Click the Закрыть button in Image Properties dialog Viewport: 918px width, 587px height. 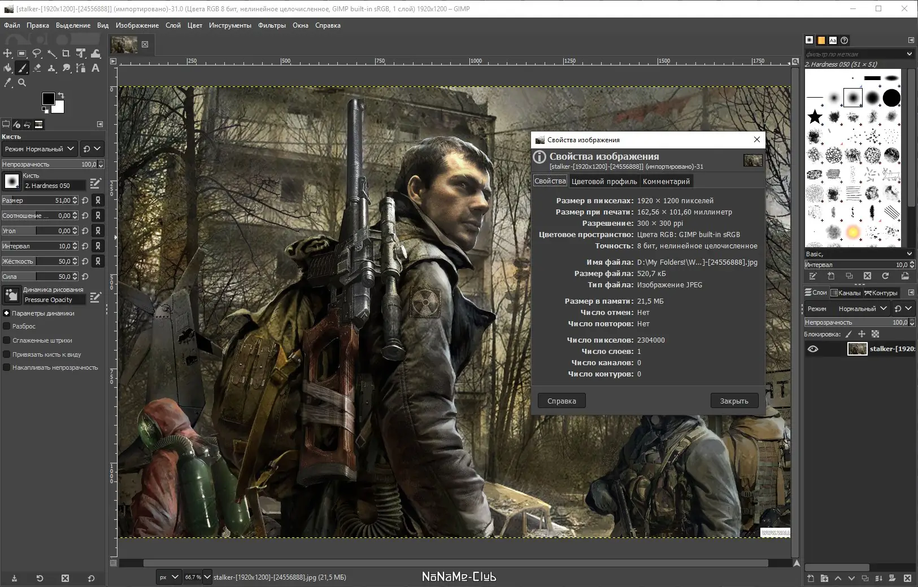734,400
